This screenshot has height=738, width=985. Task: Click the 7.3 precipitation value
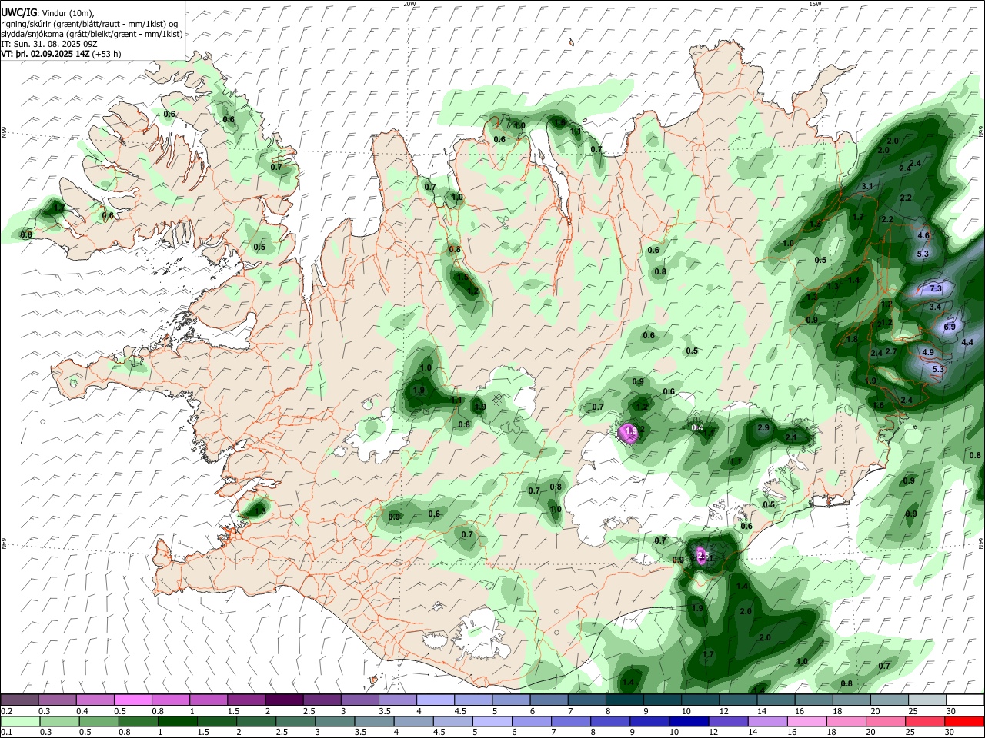pos(936,288)
